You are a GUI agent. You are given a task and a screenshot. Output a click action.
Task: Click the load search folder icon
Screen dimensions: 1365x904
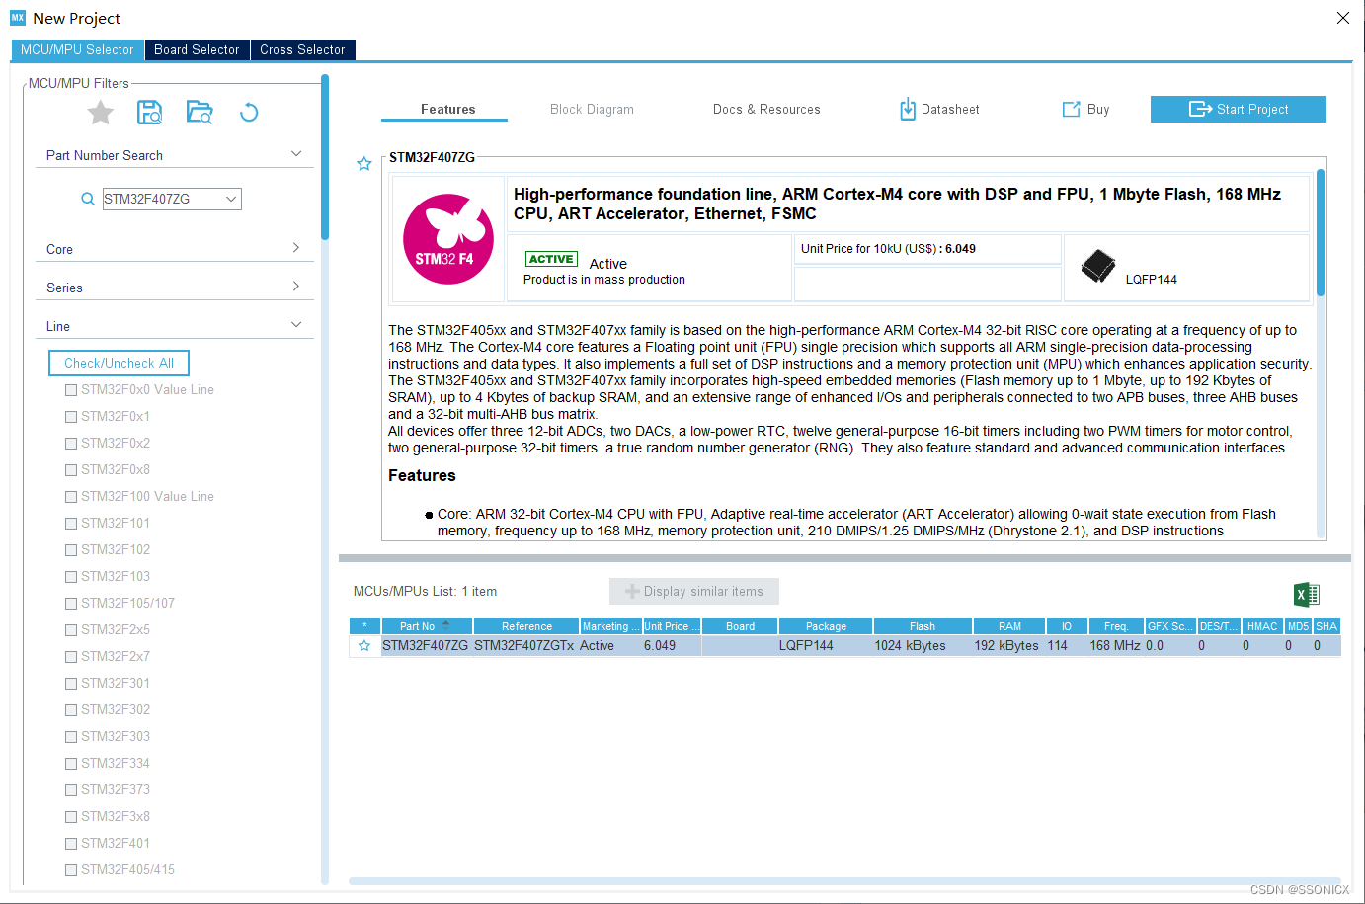coord(200,113)
